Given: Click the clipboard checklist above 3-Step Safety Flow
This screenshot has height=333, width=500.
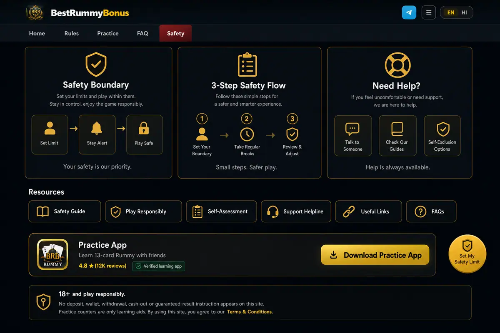Looking at the screenshot, I should pyautogui.click(x=247, y=65).
